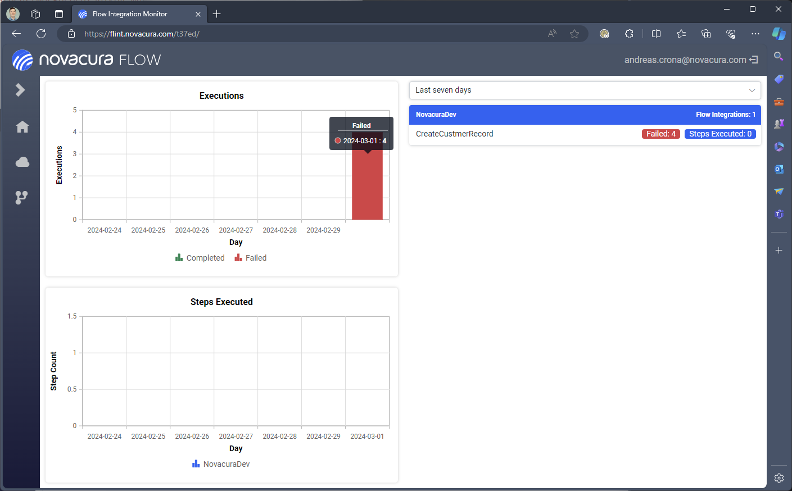Toggle Failed series in Executions legend
792x491 pixels.
[x=251, y=258]
